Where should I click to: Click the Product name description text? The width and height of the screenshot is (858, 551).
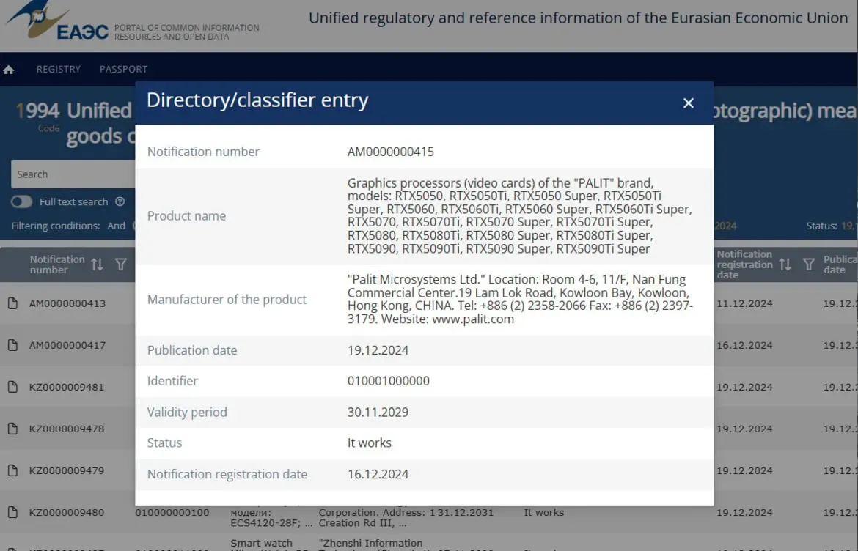520,216
